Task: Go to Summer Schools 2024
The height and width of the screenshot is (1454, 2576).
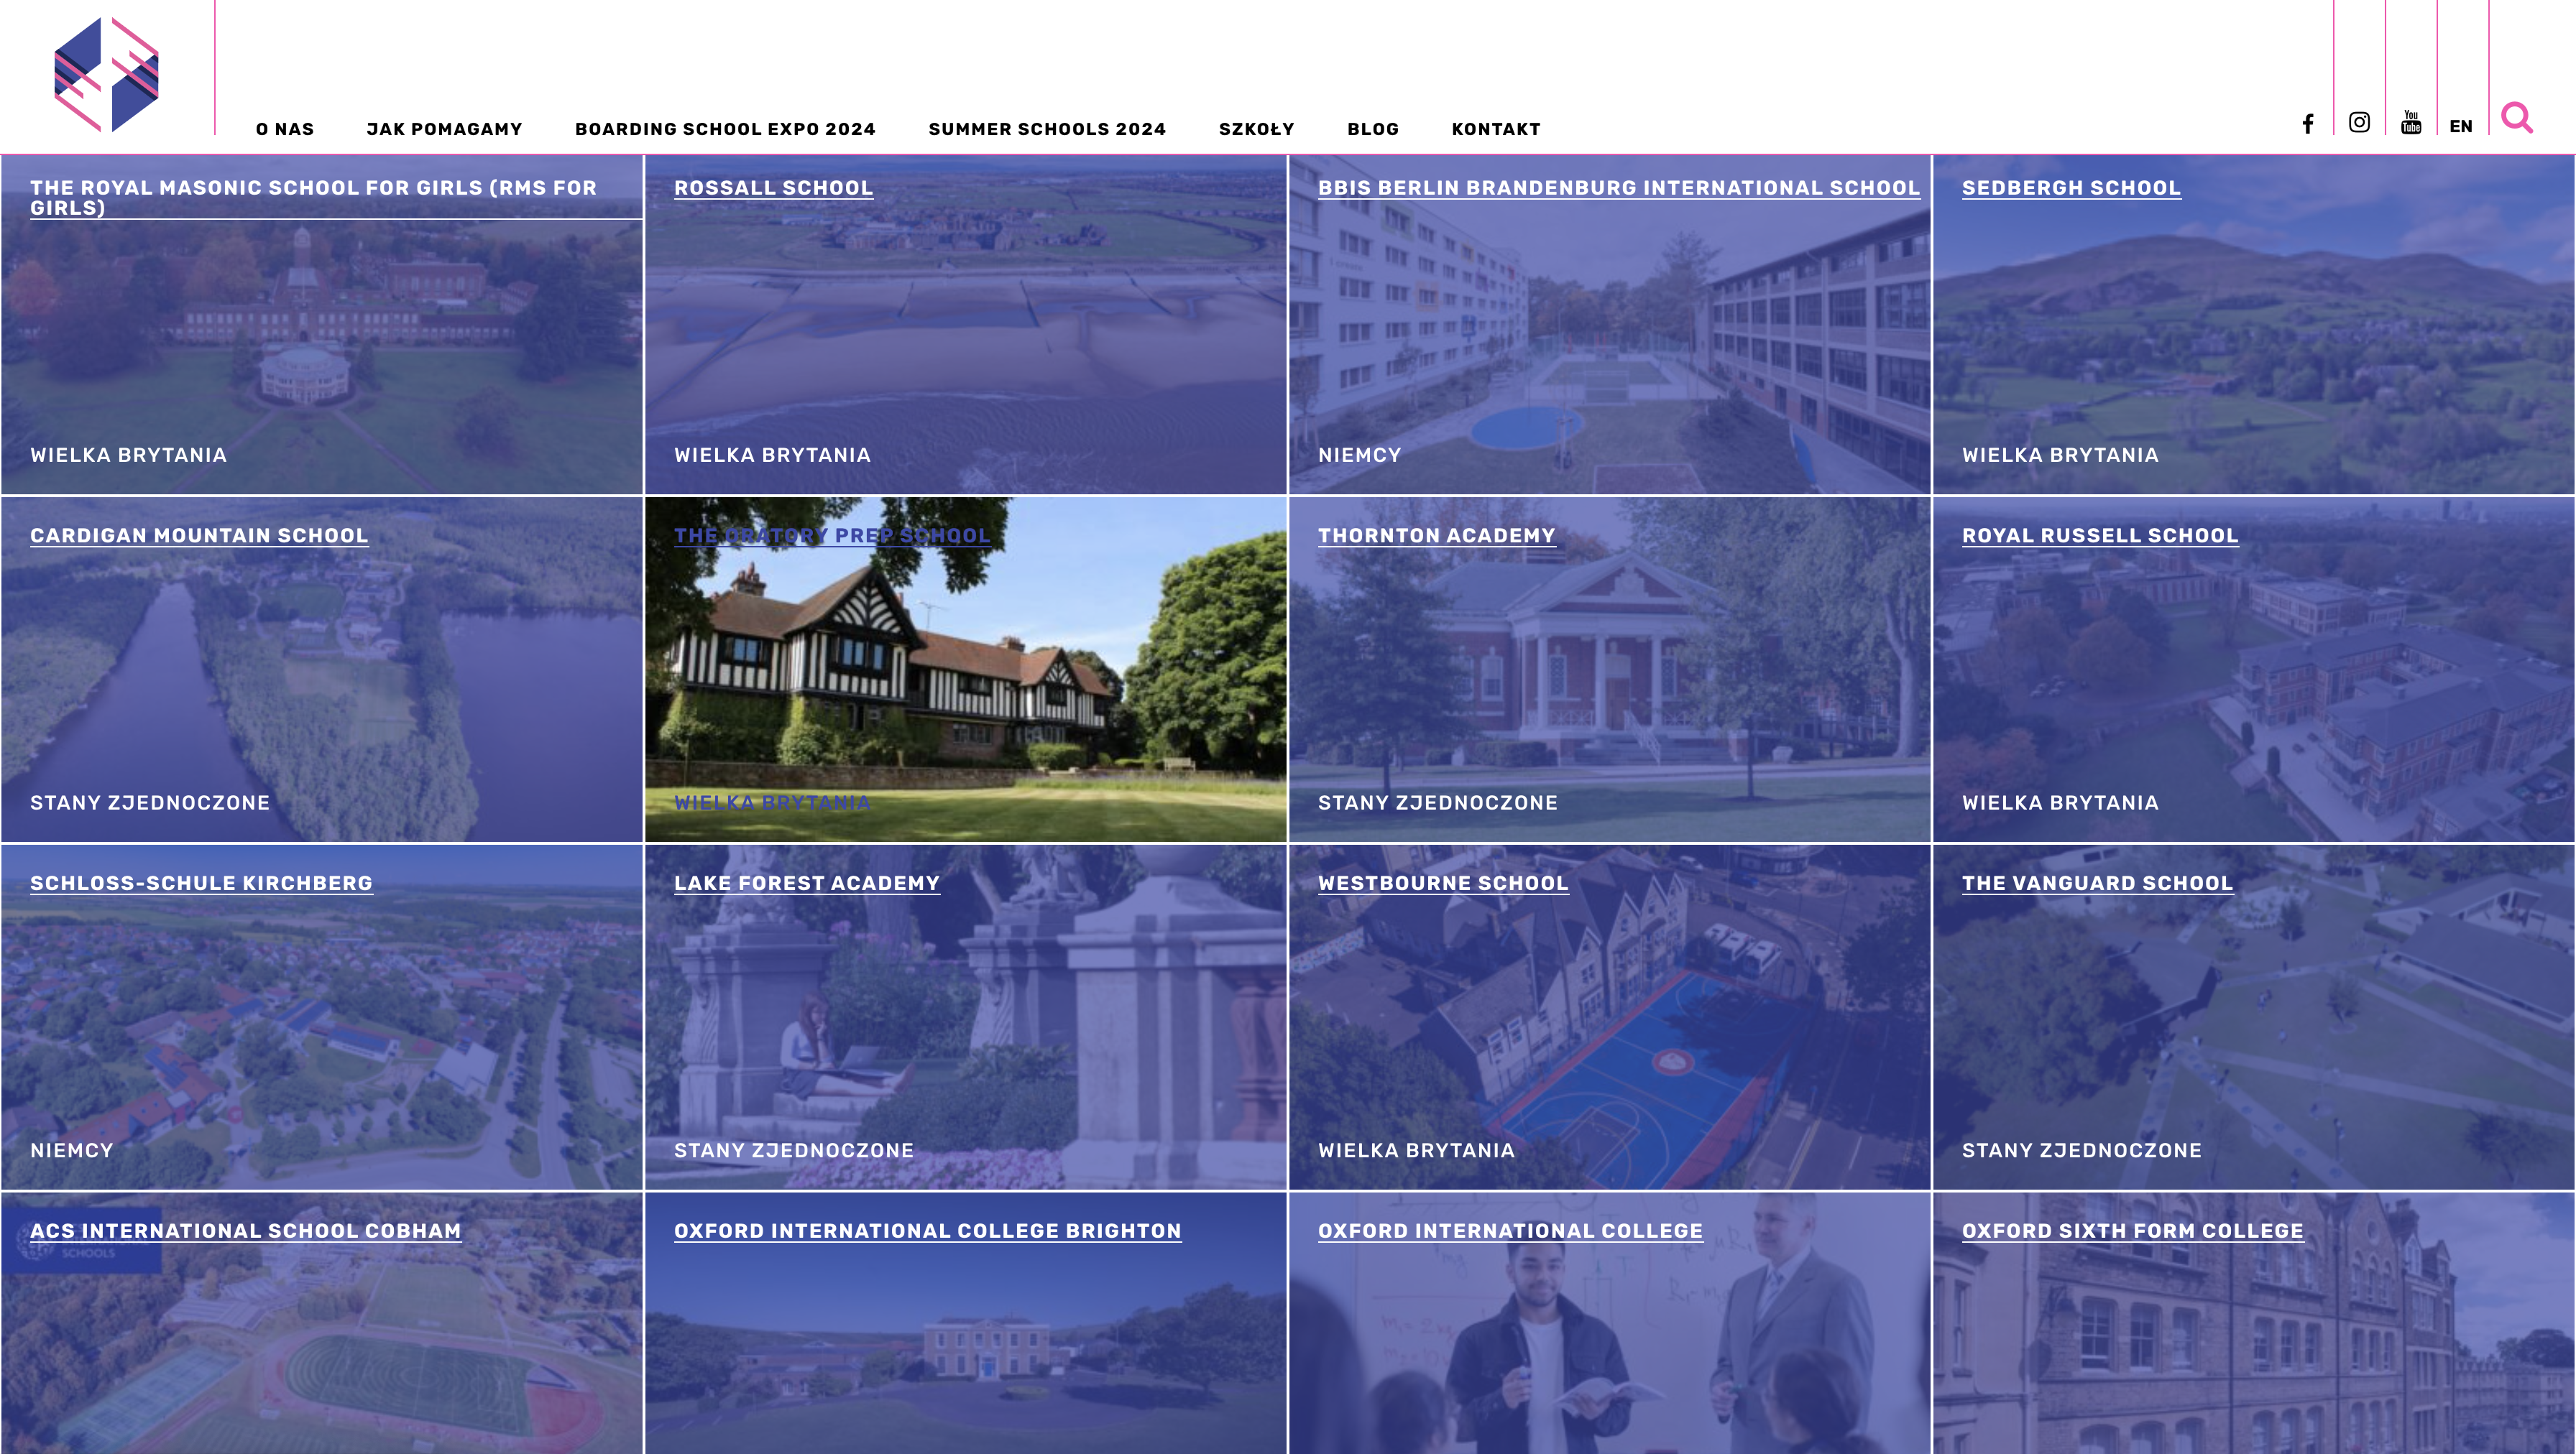Action: (1047, 129)
